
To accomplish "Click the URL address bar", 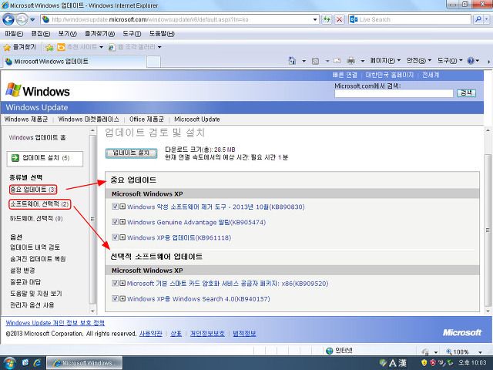I will [x=181, y=19].
